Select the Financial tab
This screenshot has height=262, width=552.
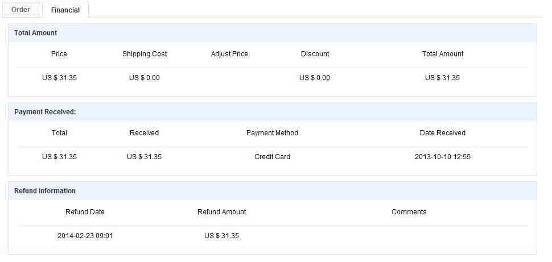click(x=65, y=10)
